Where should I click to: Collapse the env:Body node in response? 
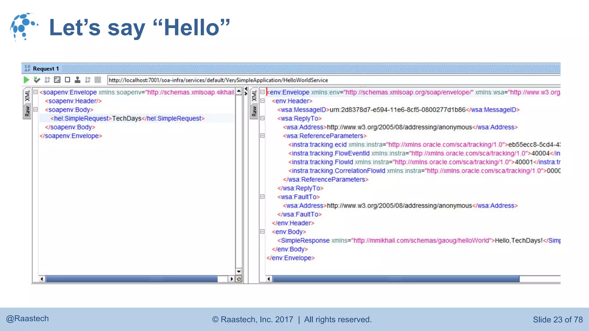point(262,232)
